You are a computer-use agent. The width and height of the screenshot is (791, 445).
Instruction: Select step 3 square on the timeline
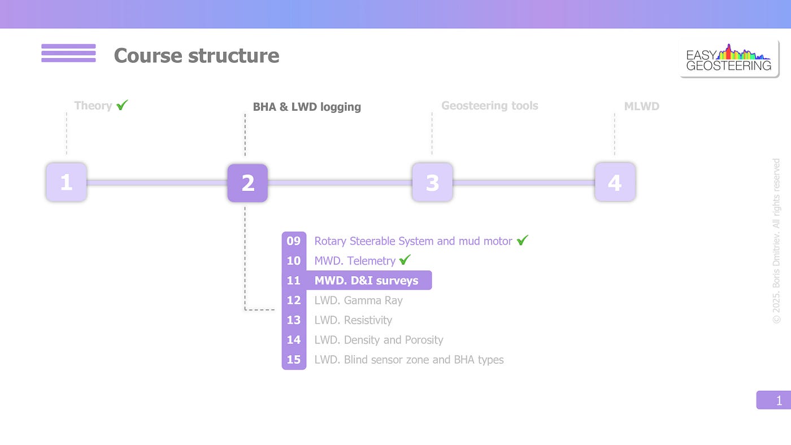click(x=432, y=182)
